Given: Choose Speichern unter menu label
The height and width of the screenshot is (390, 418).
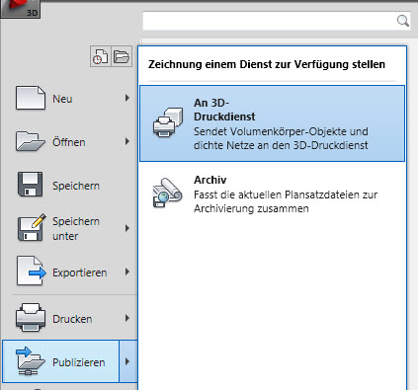Looking at the screenshot, I should pyautogui.click(x=76, y=229).
